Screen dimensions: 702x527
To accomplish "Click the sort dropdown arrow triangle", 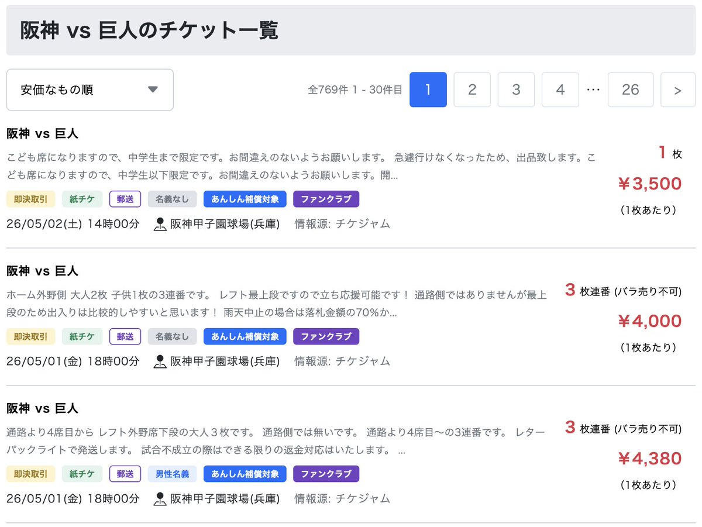I will tap(153, 89).
